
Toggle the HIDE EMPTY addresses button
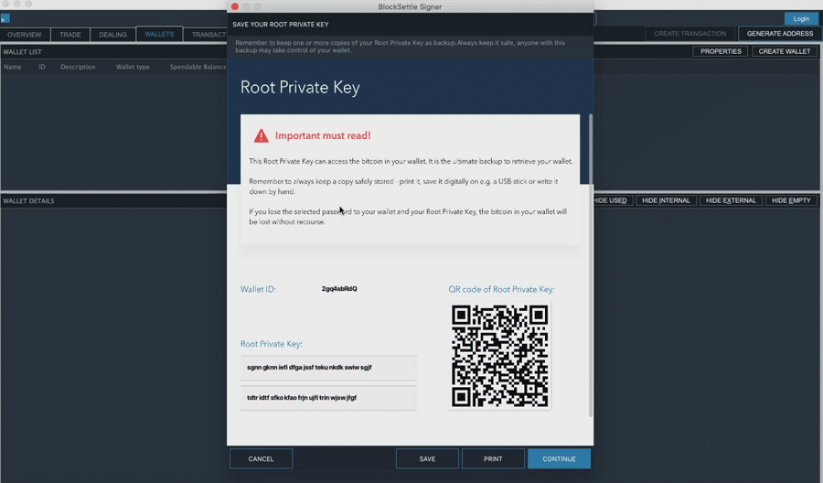(x=791, y=200)
